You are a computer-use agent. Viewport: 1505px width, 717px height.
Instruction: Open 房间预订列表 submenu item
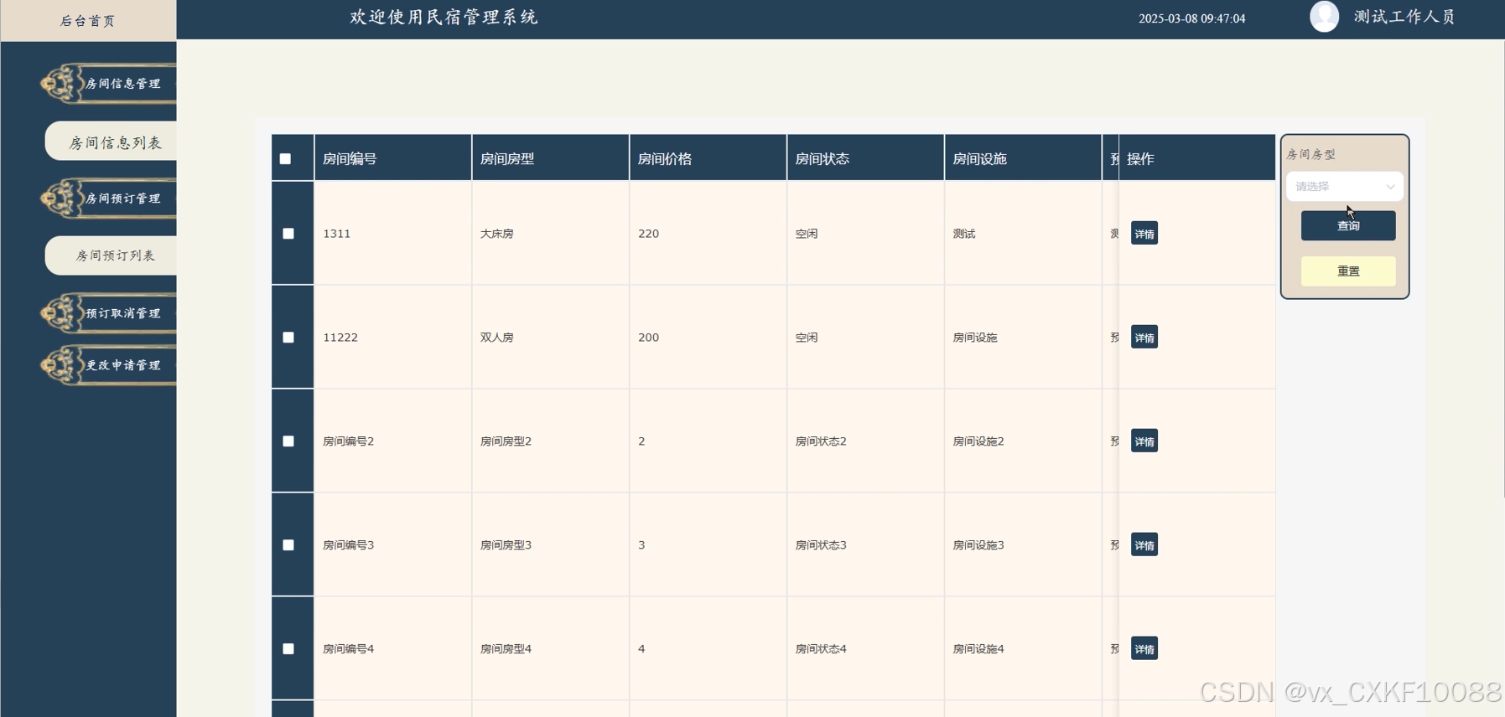112,255
